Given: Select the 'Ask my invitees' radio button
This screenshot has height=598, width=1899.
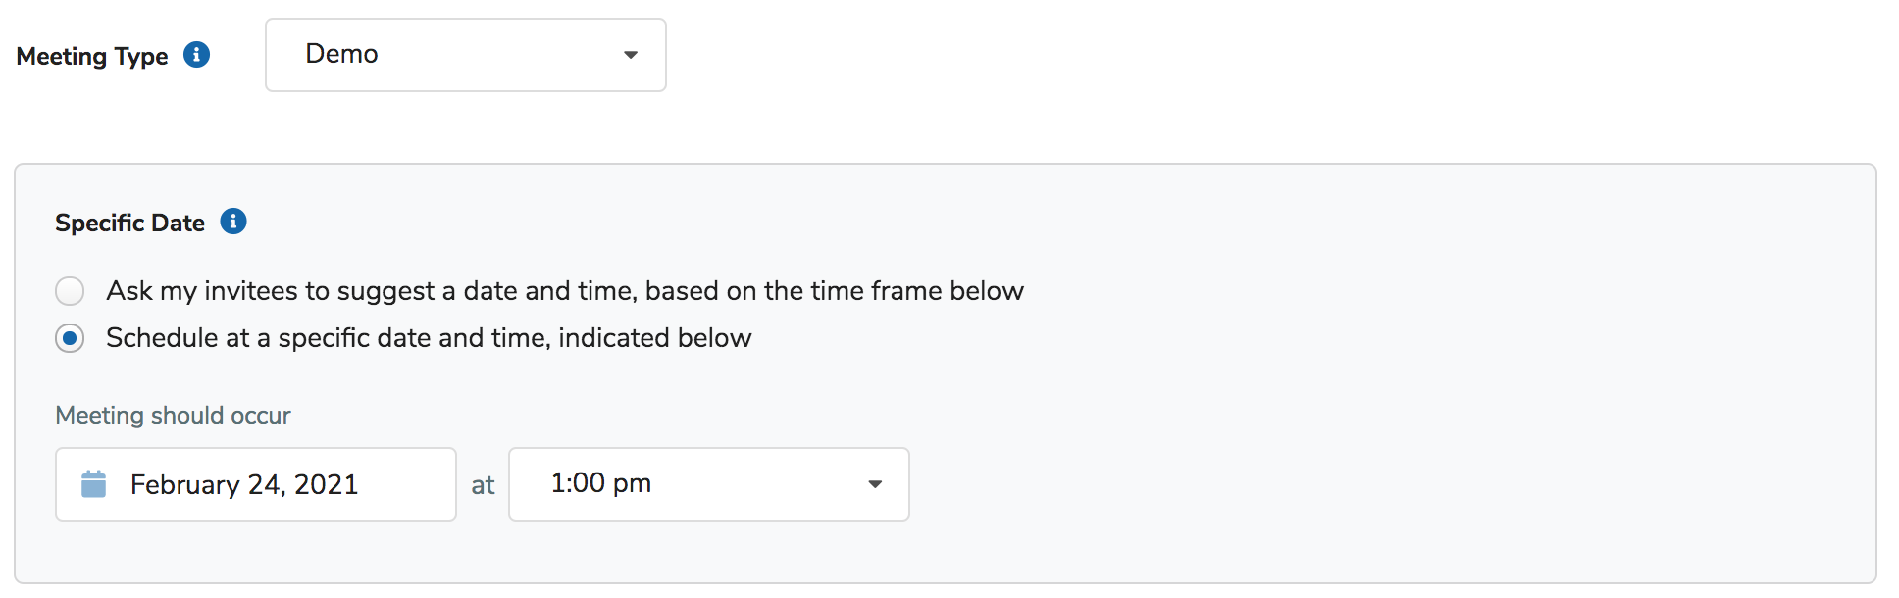Looking at the screenshot, I should [x=70, y=291].
